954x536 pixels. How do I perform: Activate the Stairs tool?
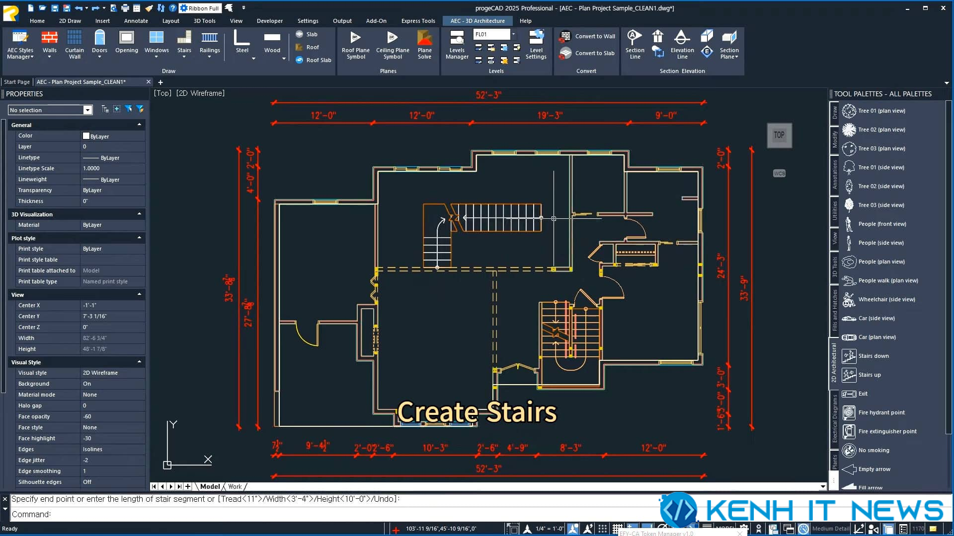pyautogui.click(x=184, y=45)
